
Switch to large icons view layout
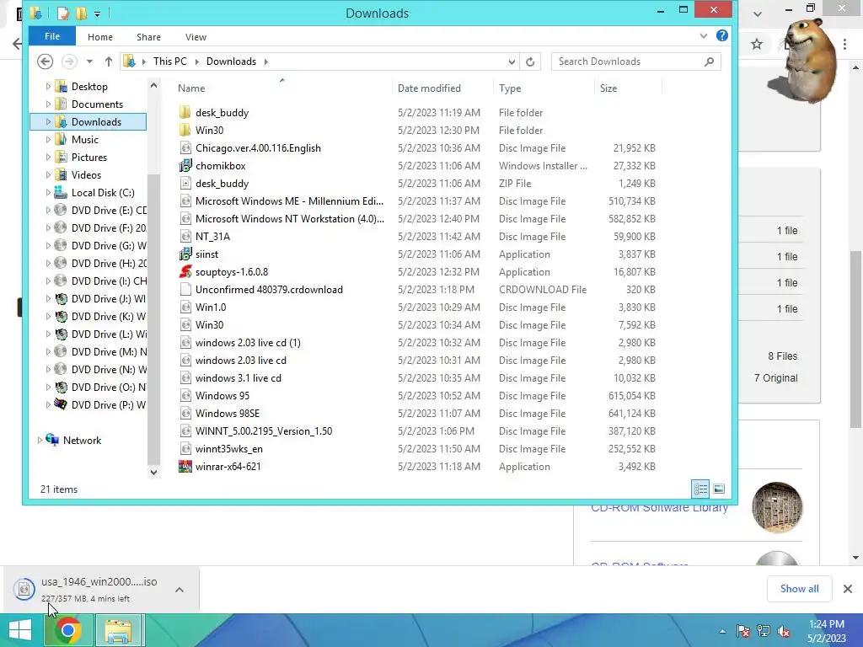coord(719,489)
